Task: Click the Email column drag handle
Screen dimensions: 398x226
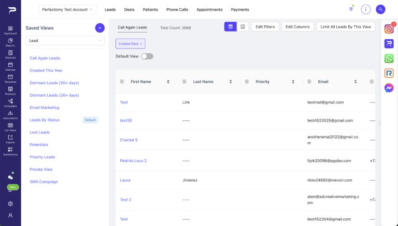Action: [x=309, y=82]
